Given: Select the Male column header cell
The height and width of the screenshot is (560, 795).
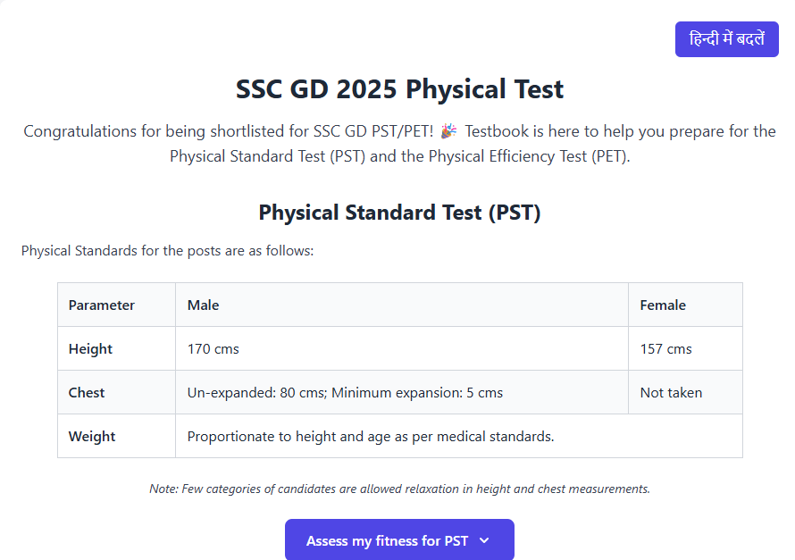Looking at the screenshot, I should pyautogui.click(x=203, y=305).
